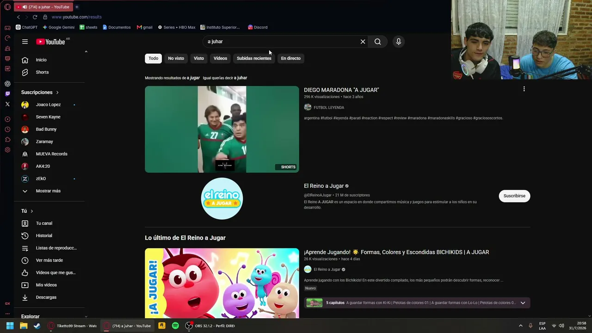
Task: Open the El Reino a Jugar channel avatar
Action: pos(222,198)
